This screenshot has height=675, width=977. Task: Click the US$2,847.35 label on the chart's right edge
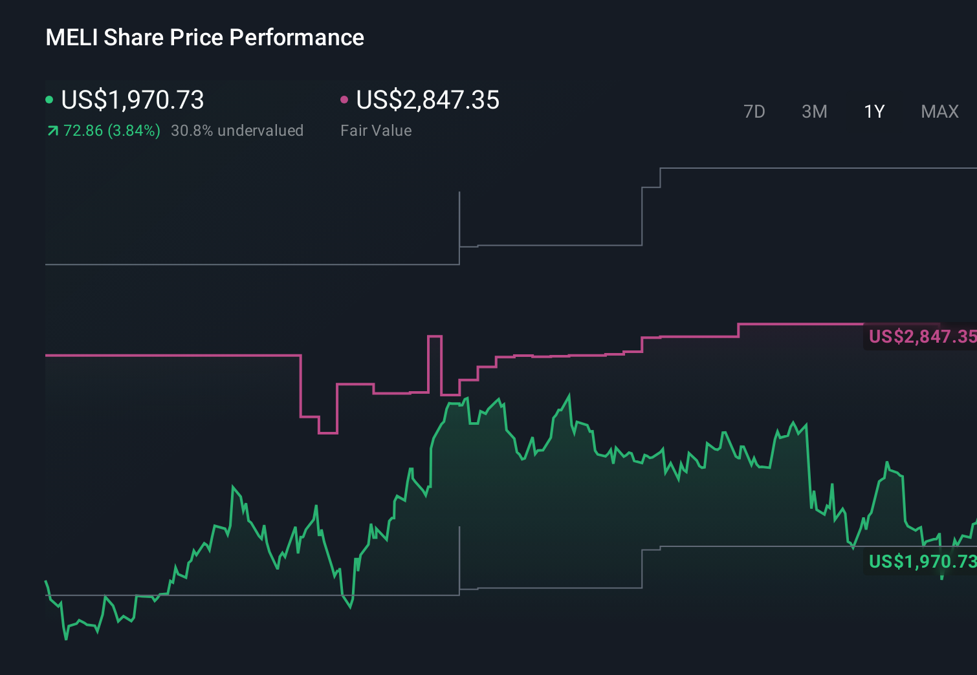pos(921,336)
